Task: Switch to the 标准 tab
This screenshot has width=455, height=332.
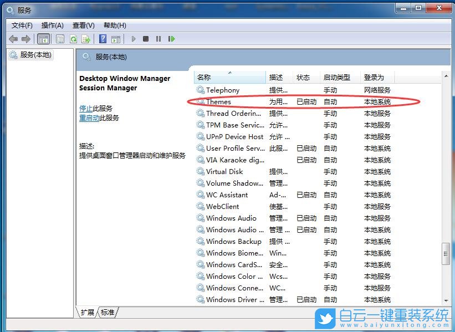Action: (107, 312)
